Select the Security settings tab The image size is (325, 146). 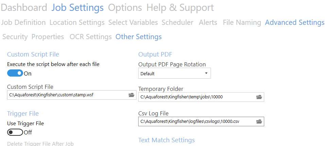click(15, 37)
